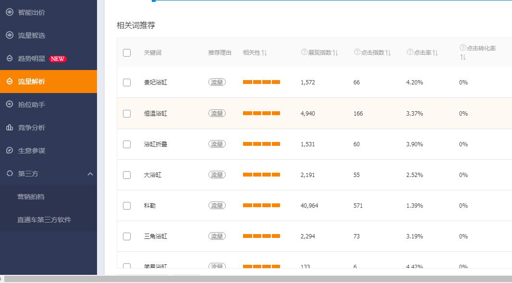Click the orange relevance bar for 大浴缸

click(261, 175)
